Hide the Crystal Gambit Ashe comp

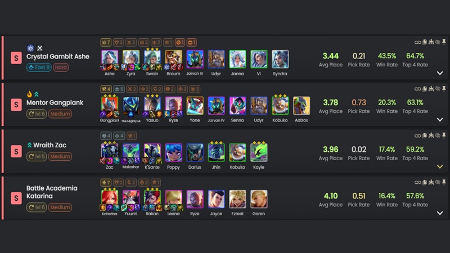438,42
